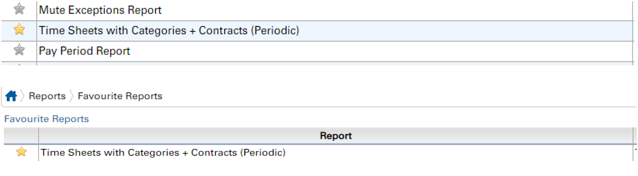Screen dimensions: 638x176
Task: Click chevron between Reports and Favourite Reports
Action: [72, 96]
